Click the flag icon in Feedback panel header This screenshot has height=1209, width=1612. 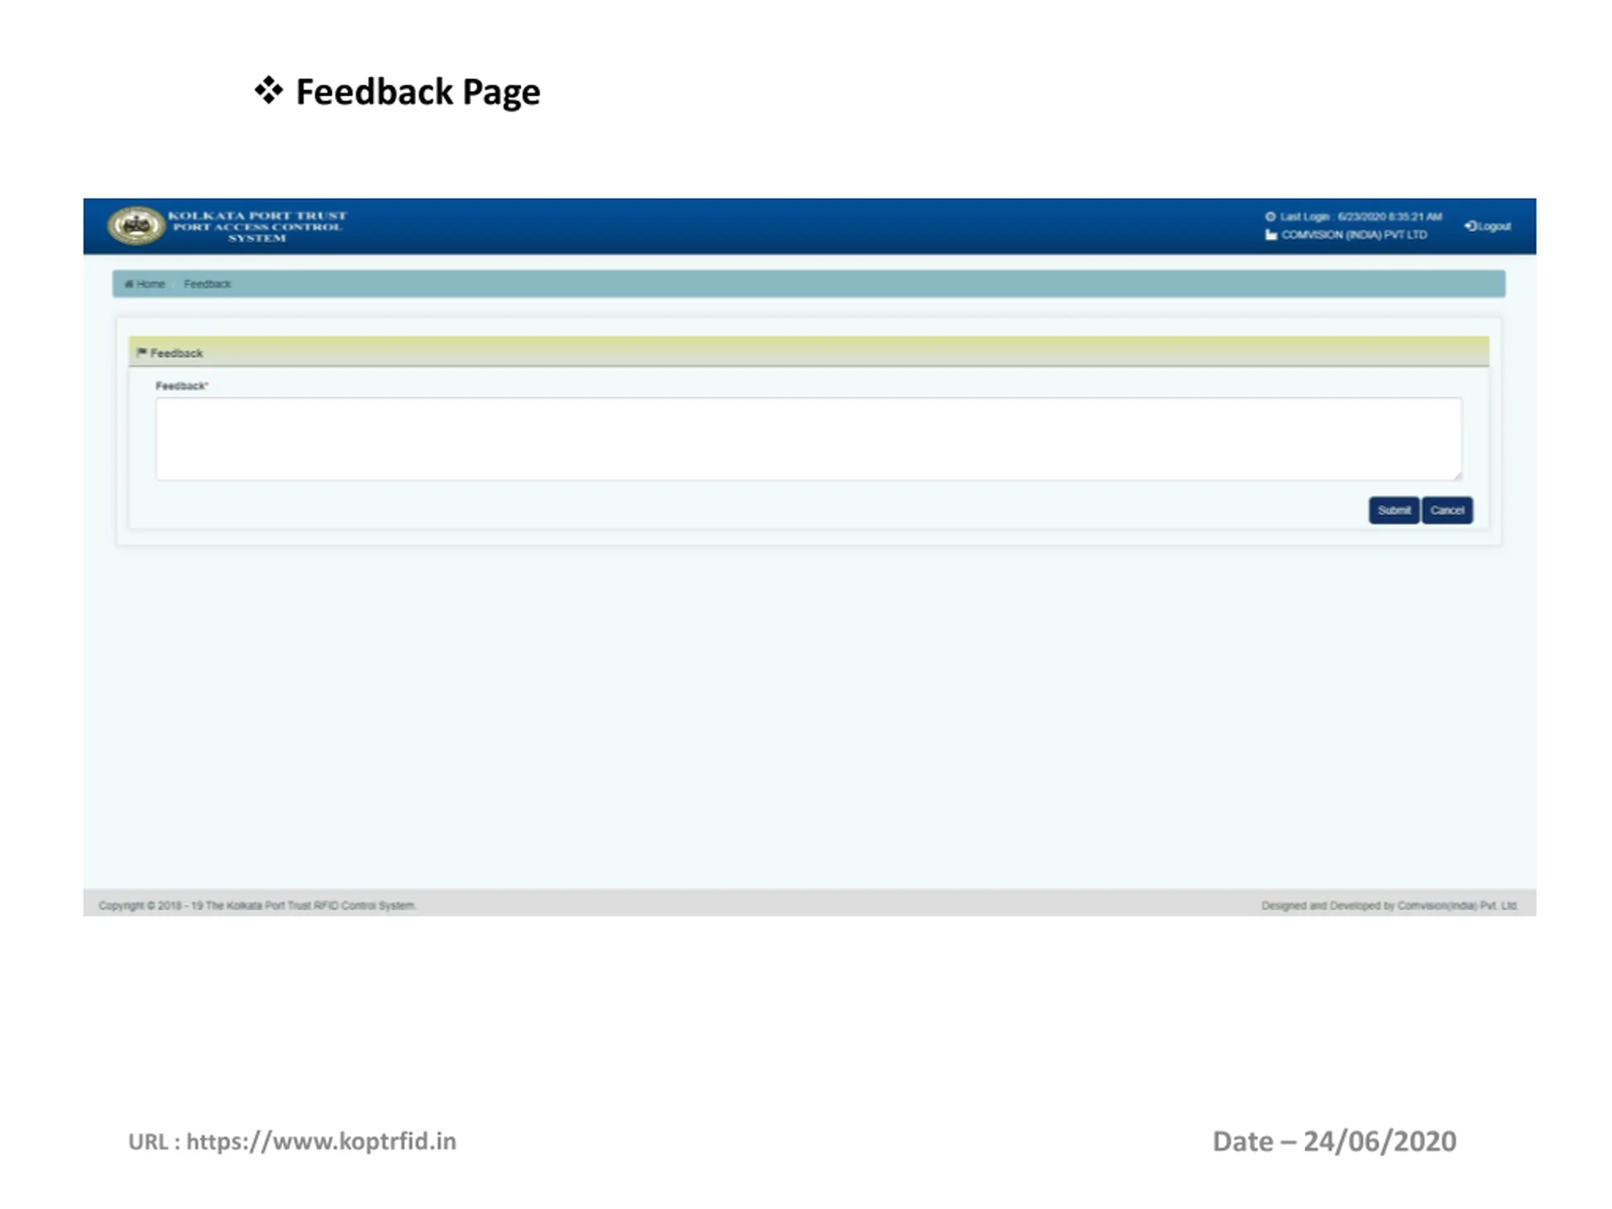point(142,353)
